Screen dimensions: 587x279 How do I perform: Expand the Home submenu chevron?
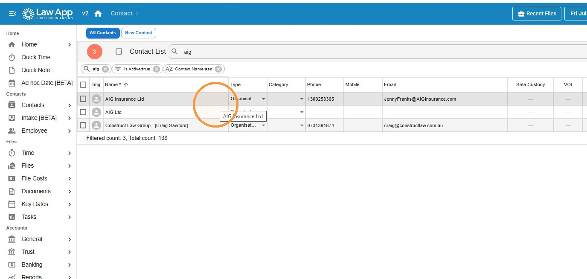[x=70, y=44]
